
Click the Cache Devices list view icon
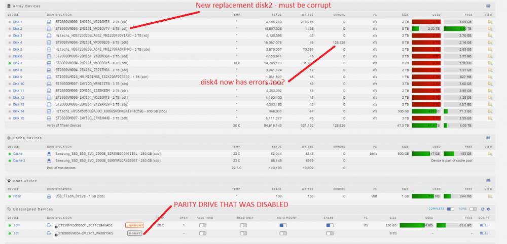[488, 138]
